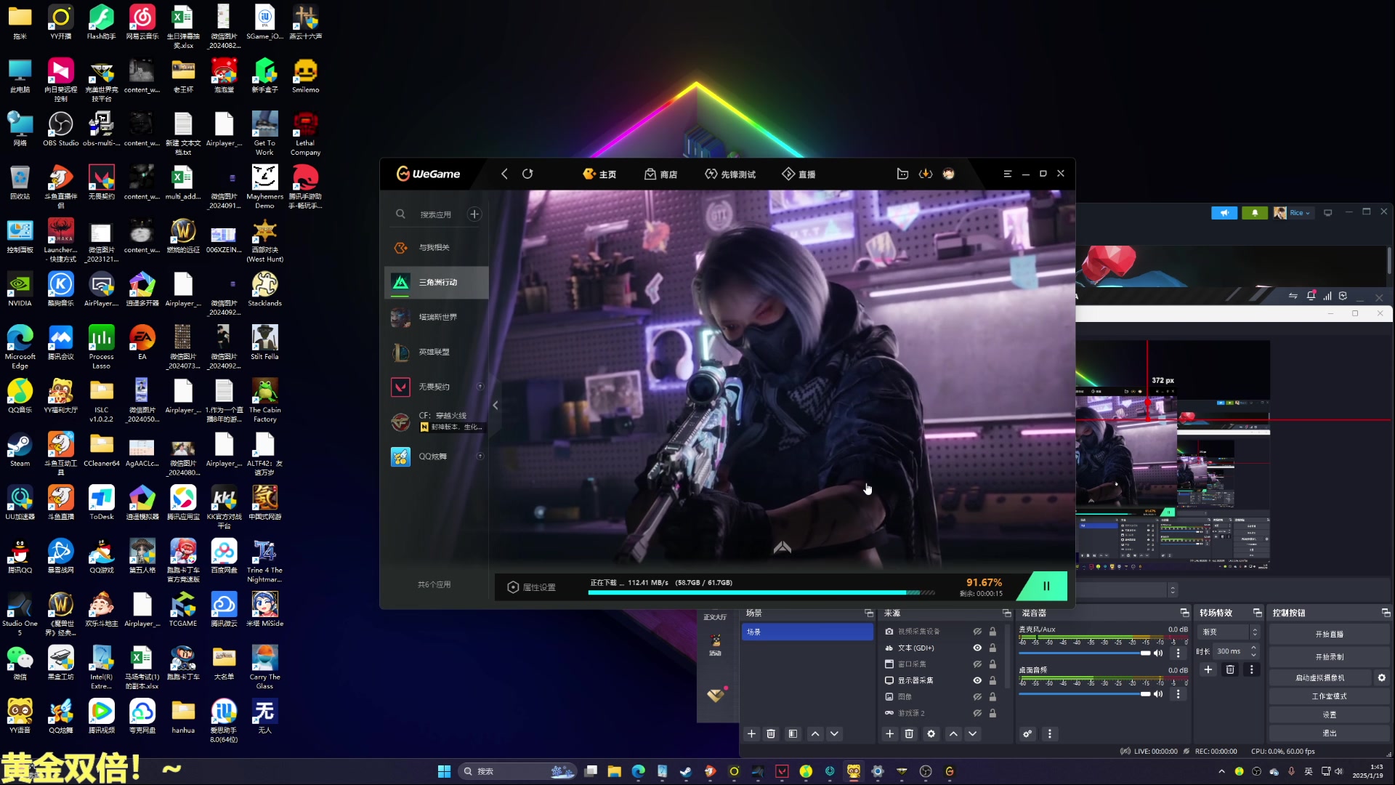Viewport: 1395px width, 785px height.
Task: Open WeGame user avatar profile
Action: coord(948,174)
